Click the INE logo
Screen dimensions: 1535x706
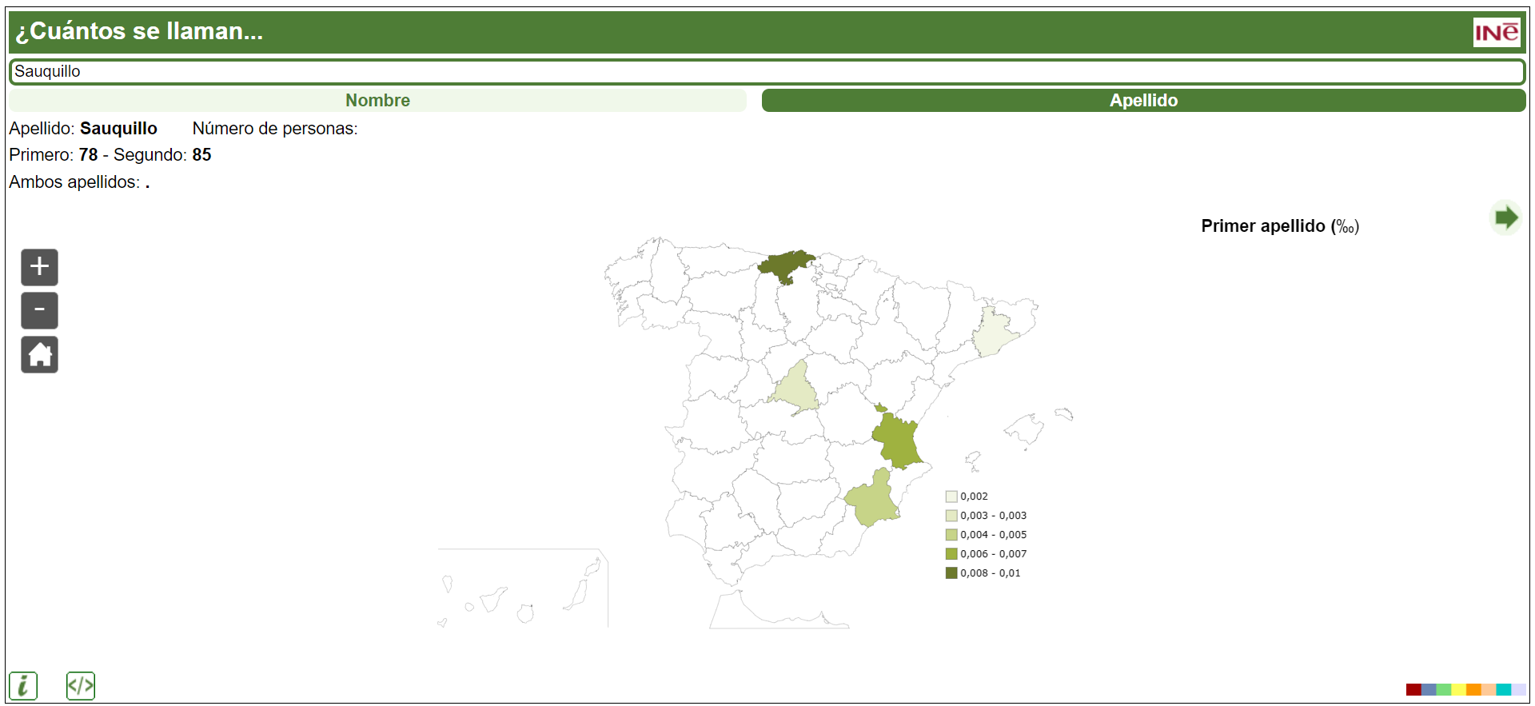pyautogui.click(x=1497, y=32)
